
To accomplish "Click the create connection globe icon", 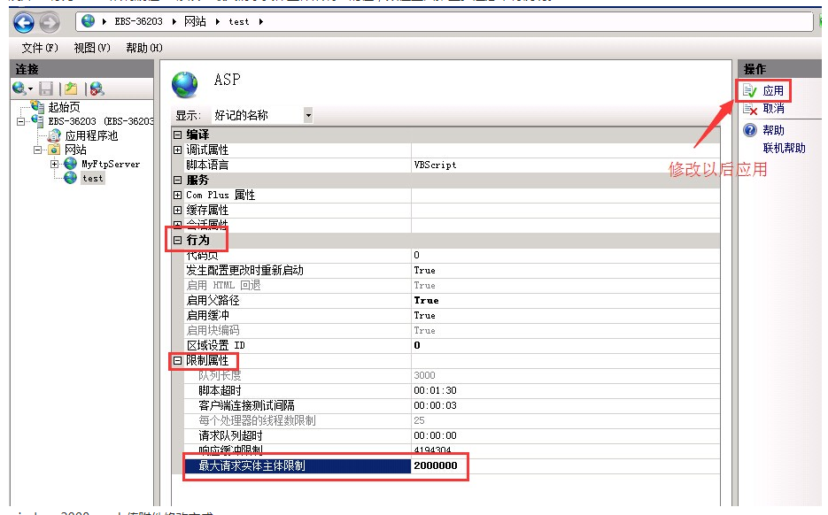I will click(x=19, y=88).
